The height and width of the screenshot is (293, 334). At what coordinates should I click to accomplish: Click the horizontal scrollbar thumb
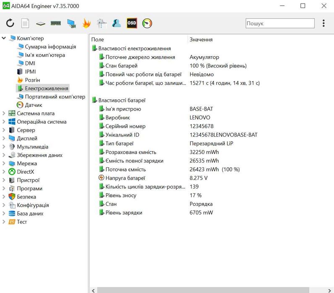[203, 290]
